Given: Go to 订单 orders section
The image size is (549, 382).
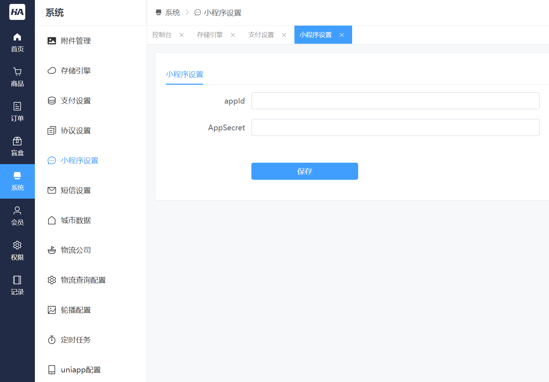Looking at the screenshot, I should 17,111.
